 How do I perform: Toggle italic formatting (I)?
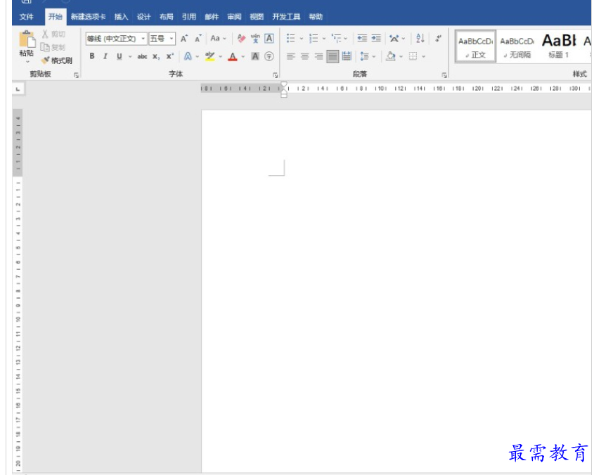pos(105,56)
